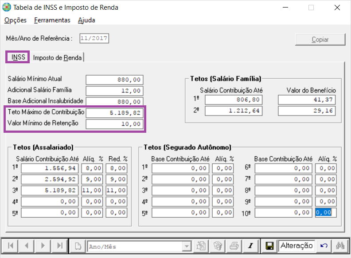Close the Tabela de INSS window
This screenshot has height=258, width=351.
pyautogui.click(x=337, y=8)
